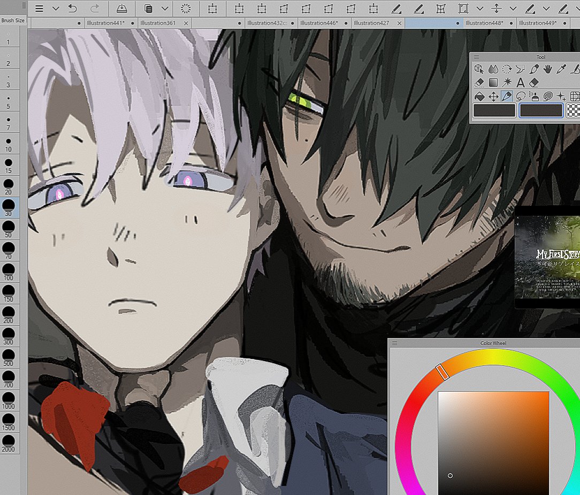Choose the blue-outlined sub color swatch

[541, 110]
